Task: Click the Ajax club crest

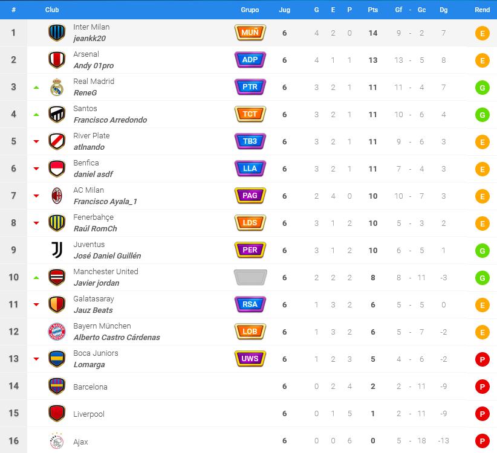Action: (x=57, y=441)
